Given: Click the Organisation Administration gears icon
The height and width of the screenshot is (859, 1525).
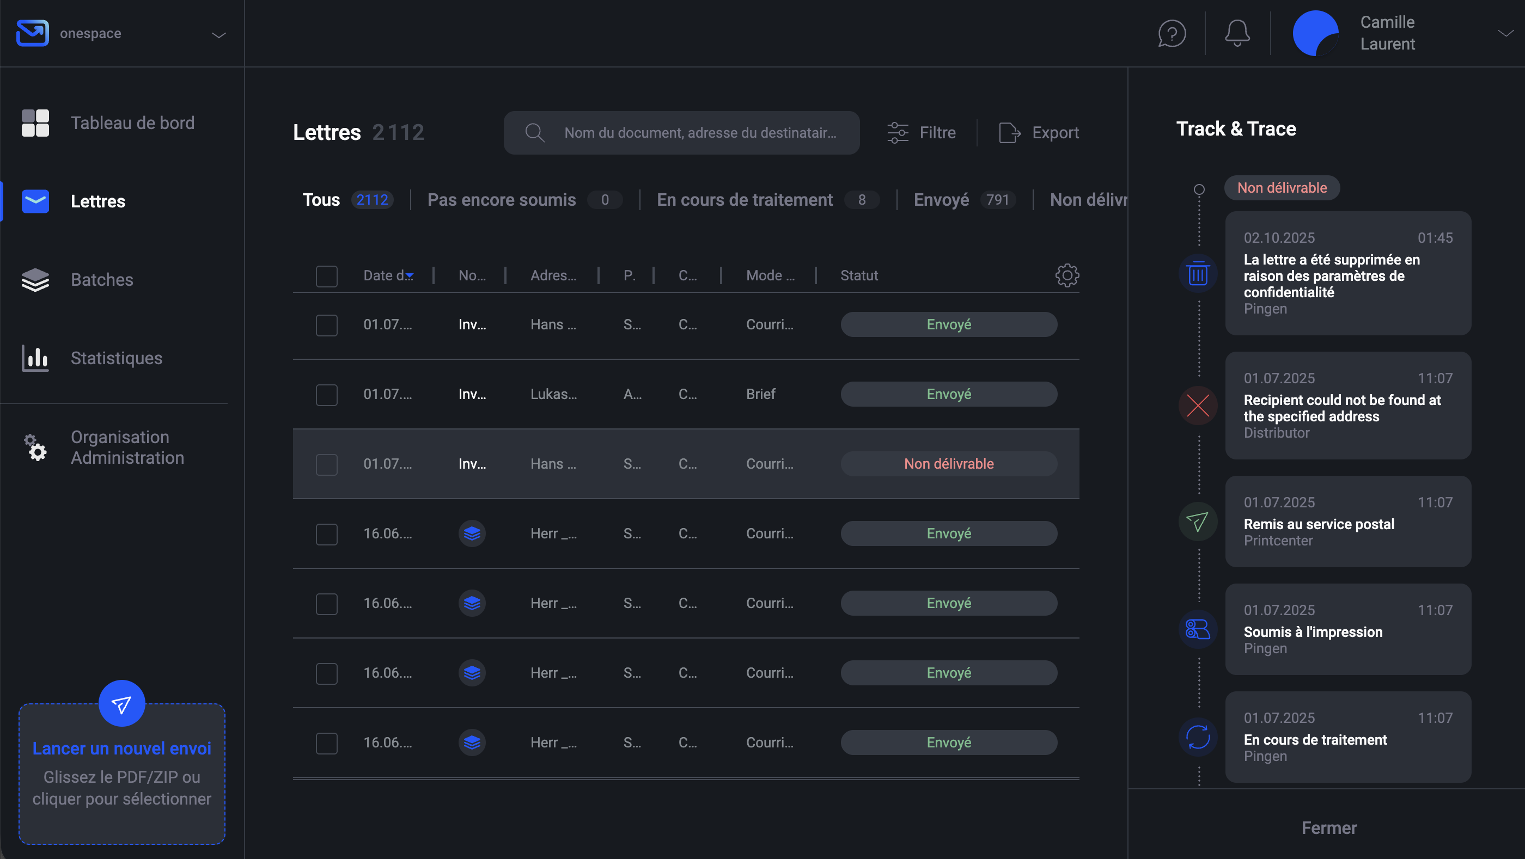Looking at the screenshot, I should pyautogui.click(x=35, y=447).
